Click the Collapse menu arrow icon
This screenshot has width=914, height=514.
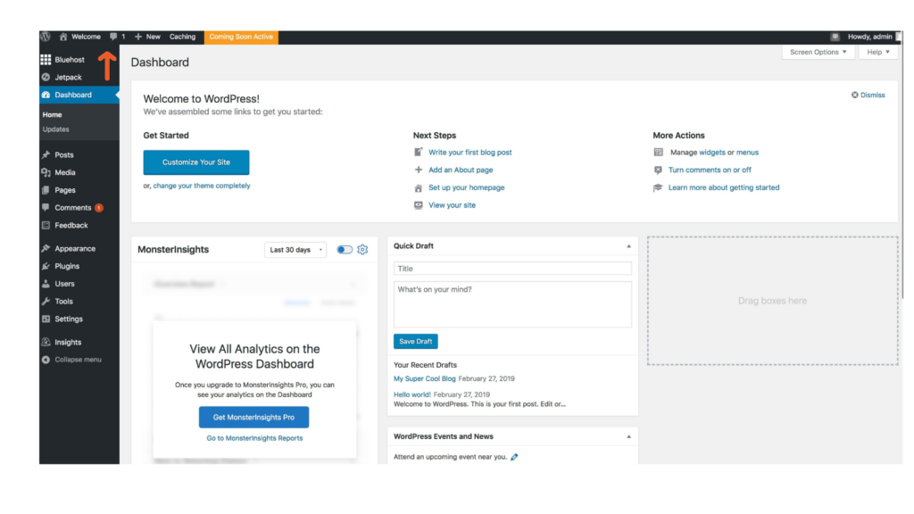pos(46,360)
